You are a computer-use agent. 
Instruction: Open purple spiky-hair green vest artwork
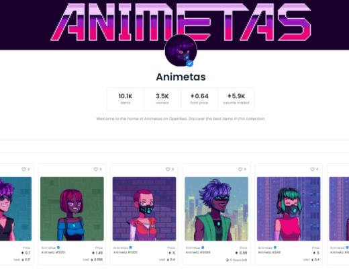click(x=217, y=208)
